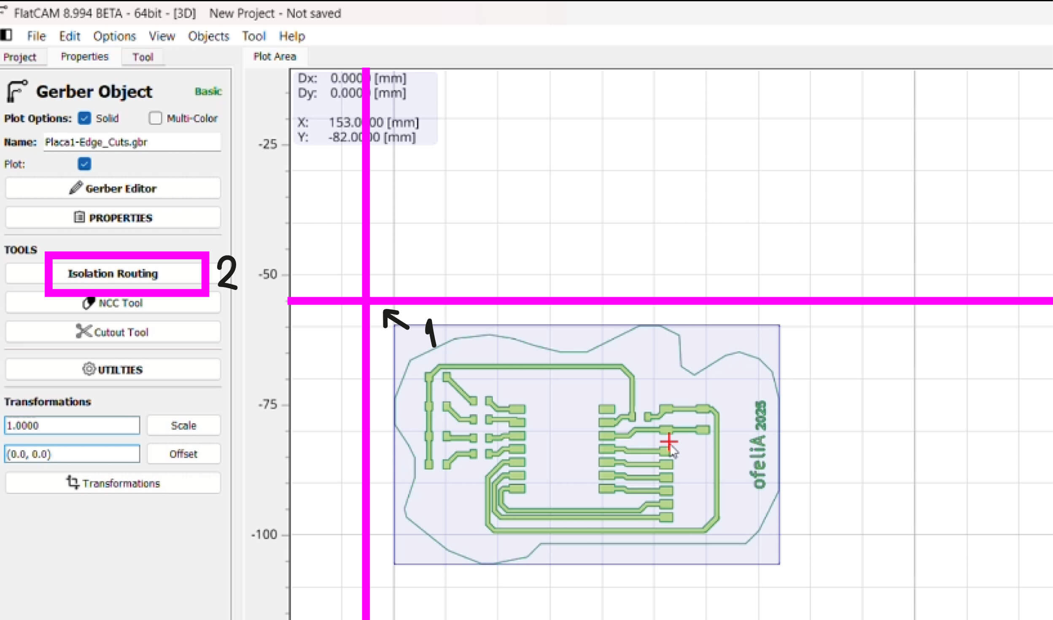The width and height of the screenshot is (1053, 620).
Task: Switch to the Properties tab
Action: pos(84,56)
